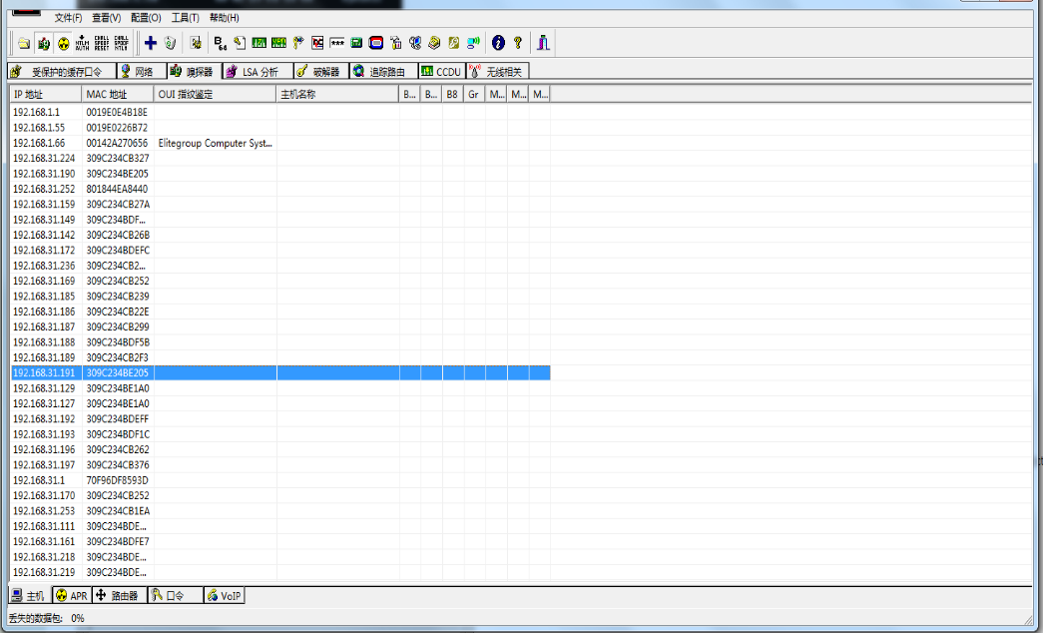The height and width of the screenshot is (633, 1043).
Task: Open the 配置(O) menu
Action: pyautogui.click(x=146, y=18)
